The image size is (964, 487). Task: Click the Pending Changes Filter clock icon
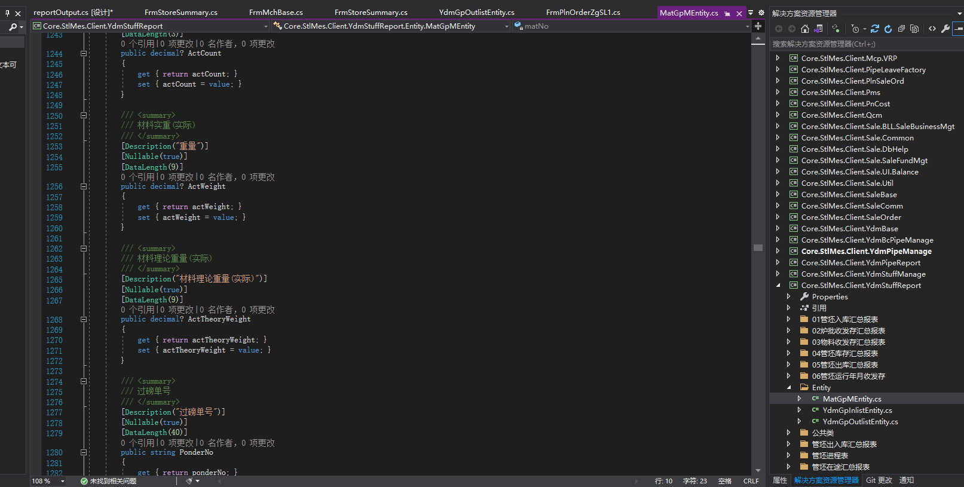tap(855, 29)
